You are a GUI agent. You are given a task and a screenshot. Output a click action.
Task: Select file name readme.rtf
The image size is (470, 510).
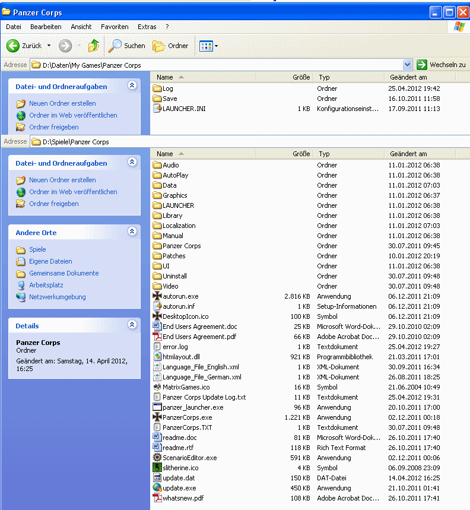coord(178,448)
